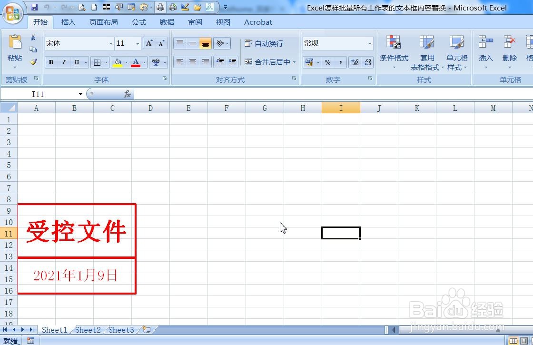Screen dimensions: 533x345
Task: Decrease decimal places
Action: [367, 62]
